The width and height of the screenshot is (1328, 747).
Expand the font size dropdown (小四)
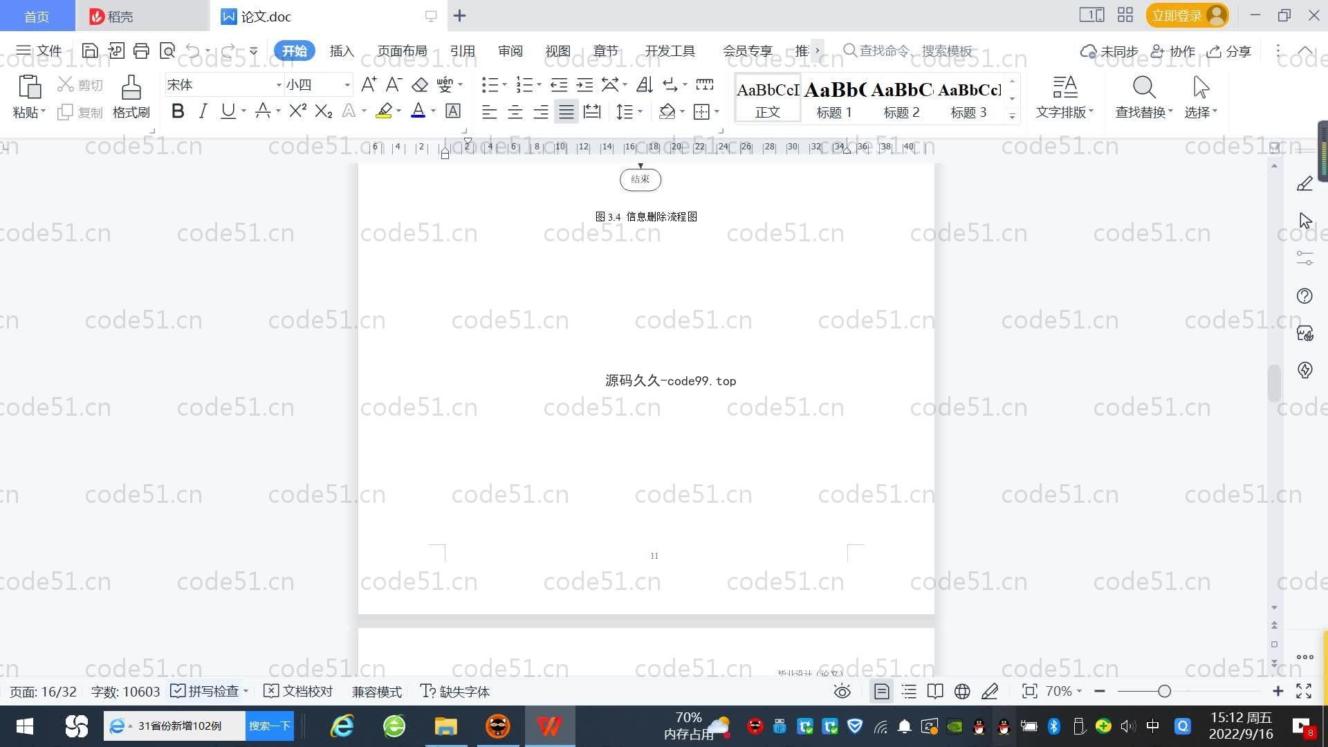point(347,85)
